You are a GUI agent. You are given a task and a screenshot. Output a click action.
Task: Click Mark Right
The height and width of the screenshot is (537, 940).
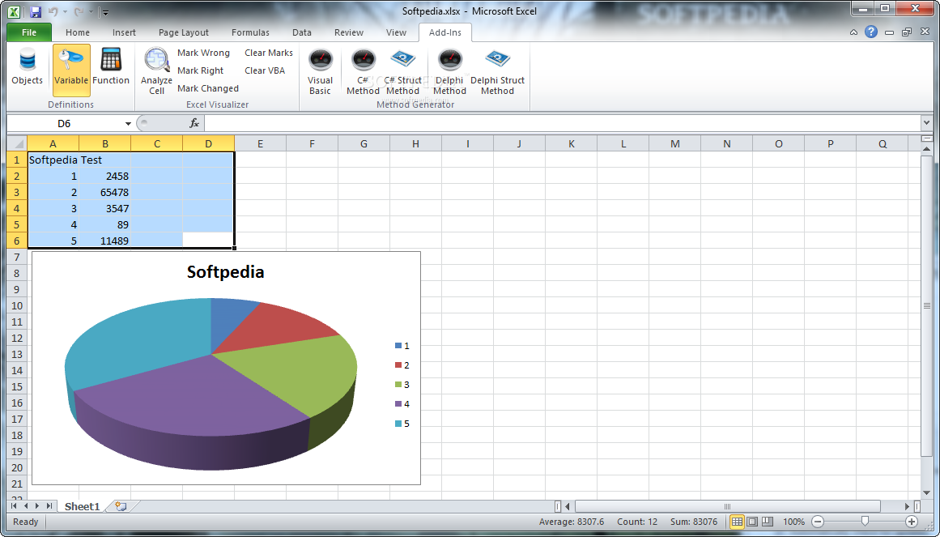point(200,70)
